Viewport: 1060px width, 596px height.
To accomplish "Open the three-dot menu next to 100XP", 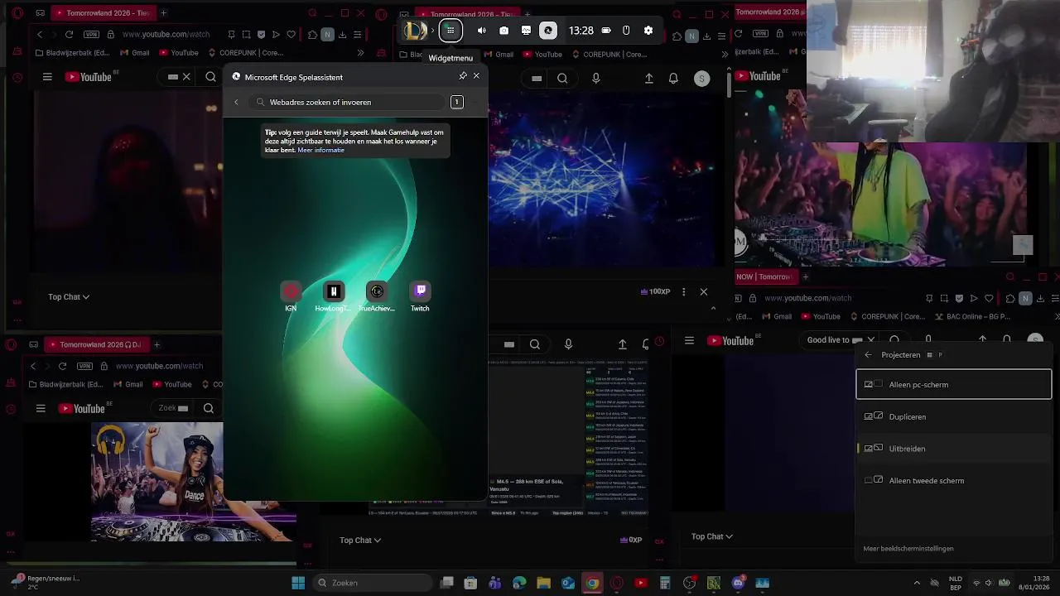I will tap(683, 291).
